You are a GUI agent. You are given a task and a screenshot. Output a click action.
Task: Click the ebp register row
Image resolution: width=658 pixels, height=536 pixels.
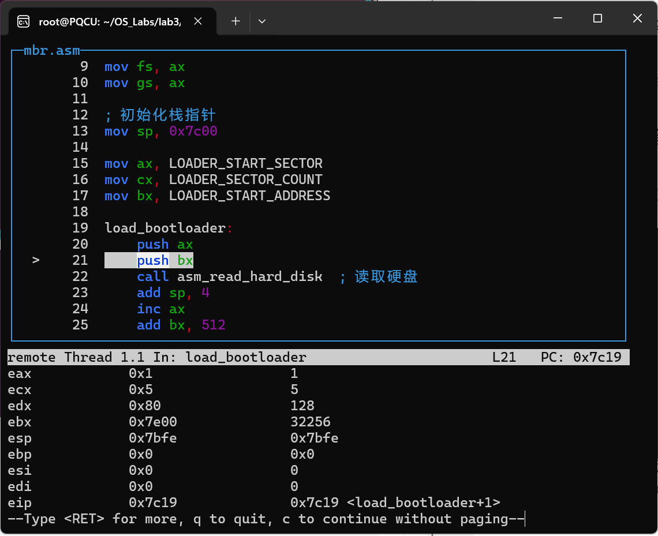[x=161, y=454]
